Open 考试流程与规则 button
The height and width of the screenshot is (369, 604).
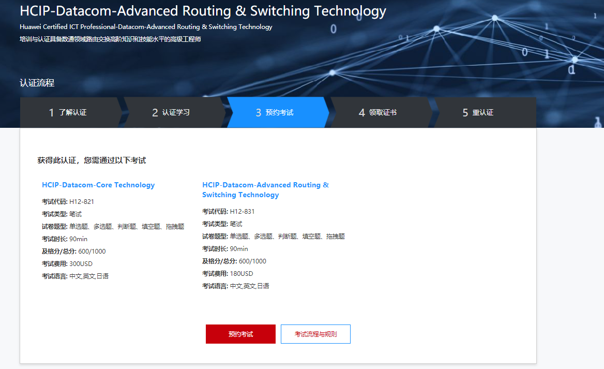(x=315, y=334)
